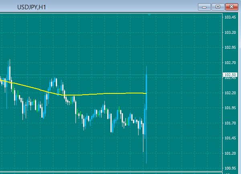Click the USDJPY,H1 window title

[x=31, y=7]
